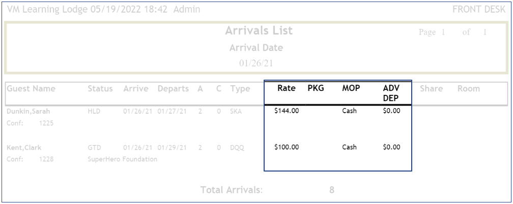Select the $100.00 rate value

coord(286,147)
